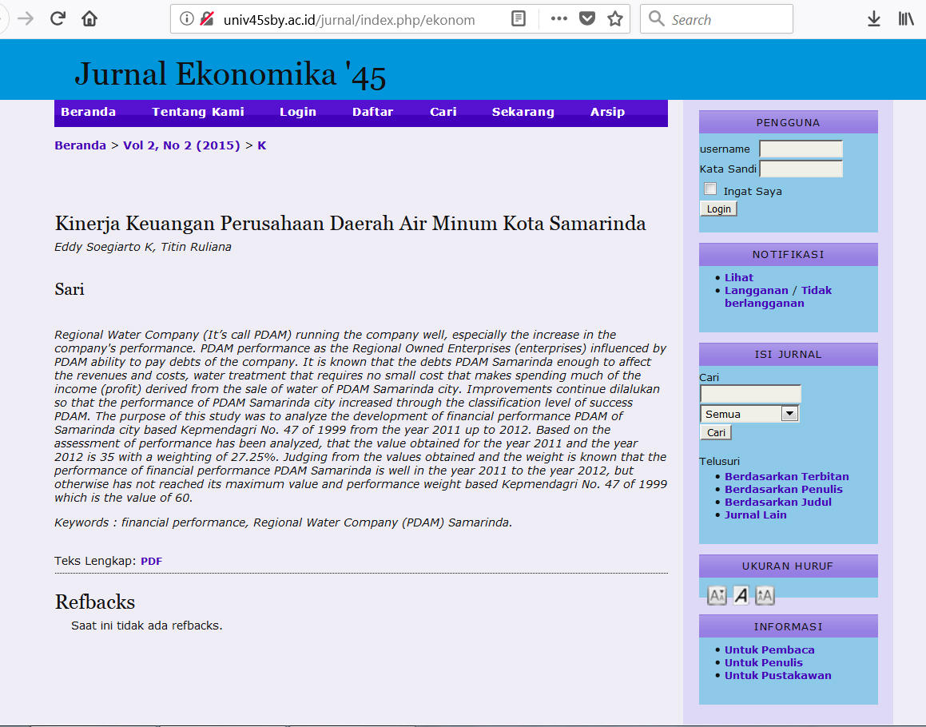Enable the Ingat Saya checkbox

pyautogui.click(x=710, y=189)
